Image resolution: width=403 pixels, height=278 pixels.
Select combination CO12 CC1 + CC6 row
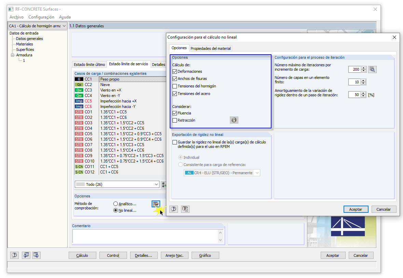point(120,172)
